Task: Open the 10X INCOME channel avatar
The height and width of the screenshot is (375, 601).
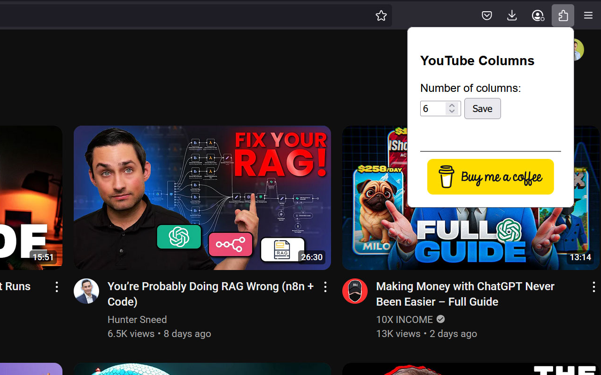Action: [355, 291]
